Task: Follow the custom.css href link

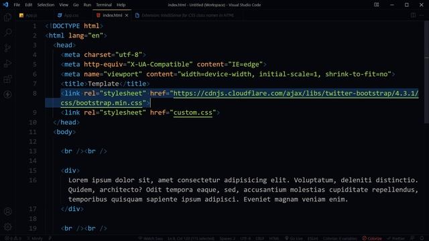Action: tap(193, 112)
